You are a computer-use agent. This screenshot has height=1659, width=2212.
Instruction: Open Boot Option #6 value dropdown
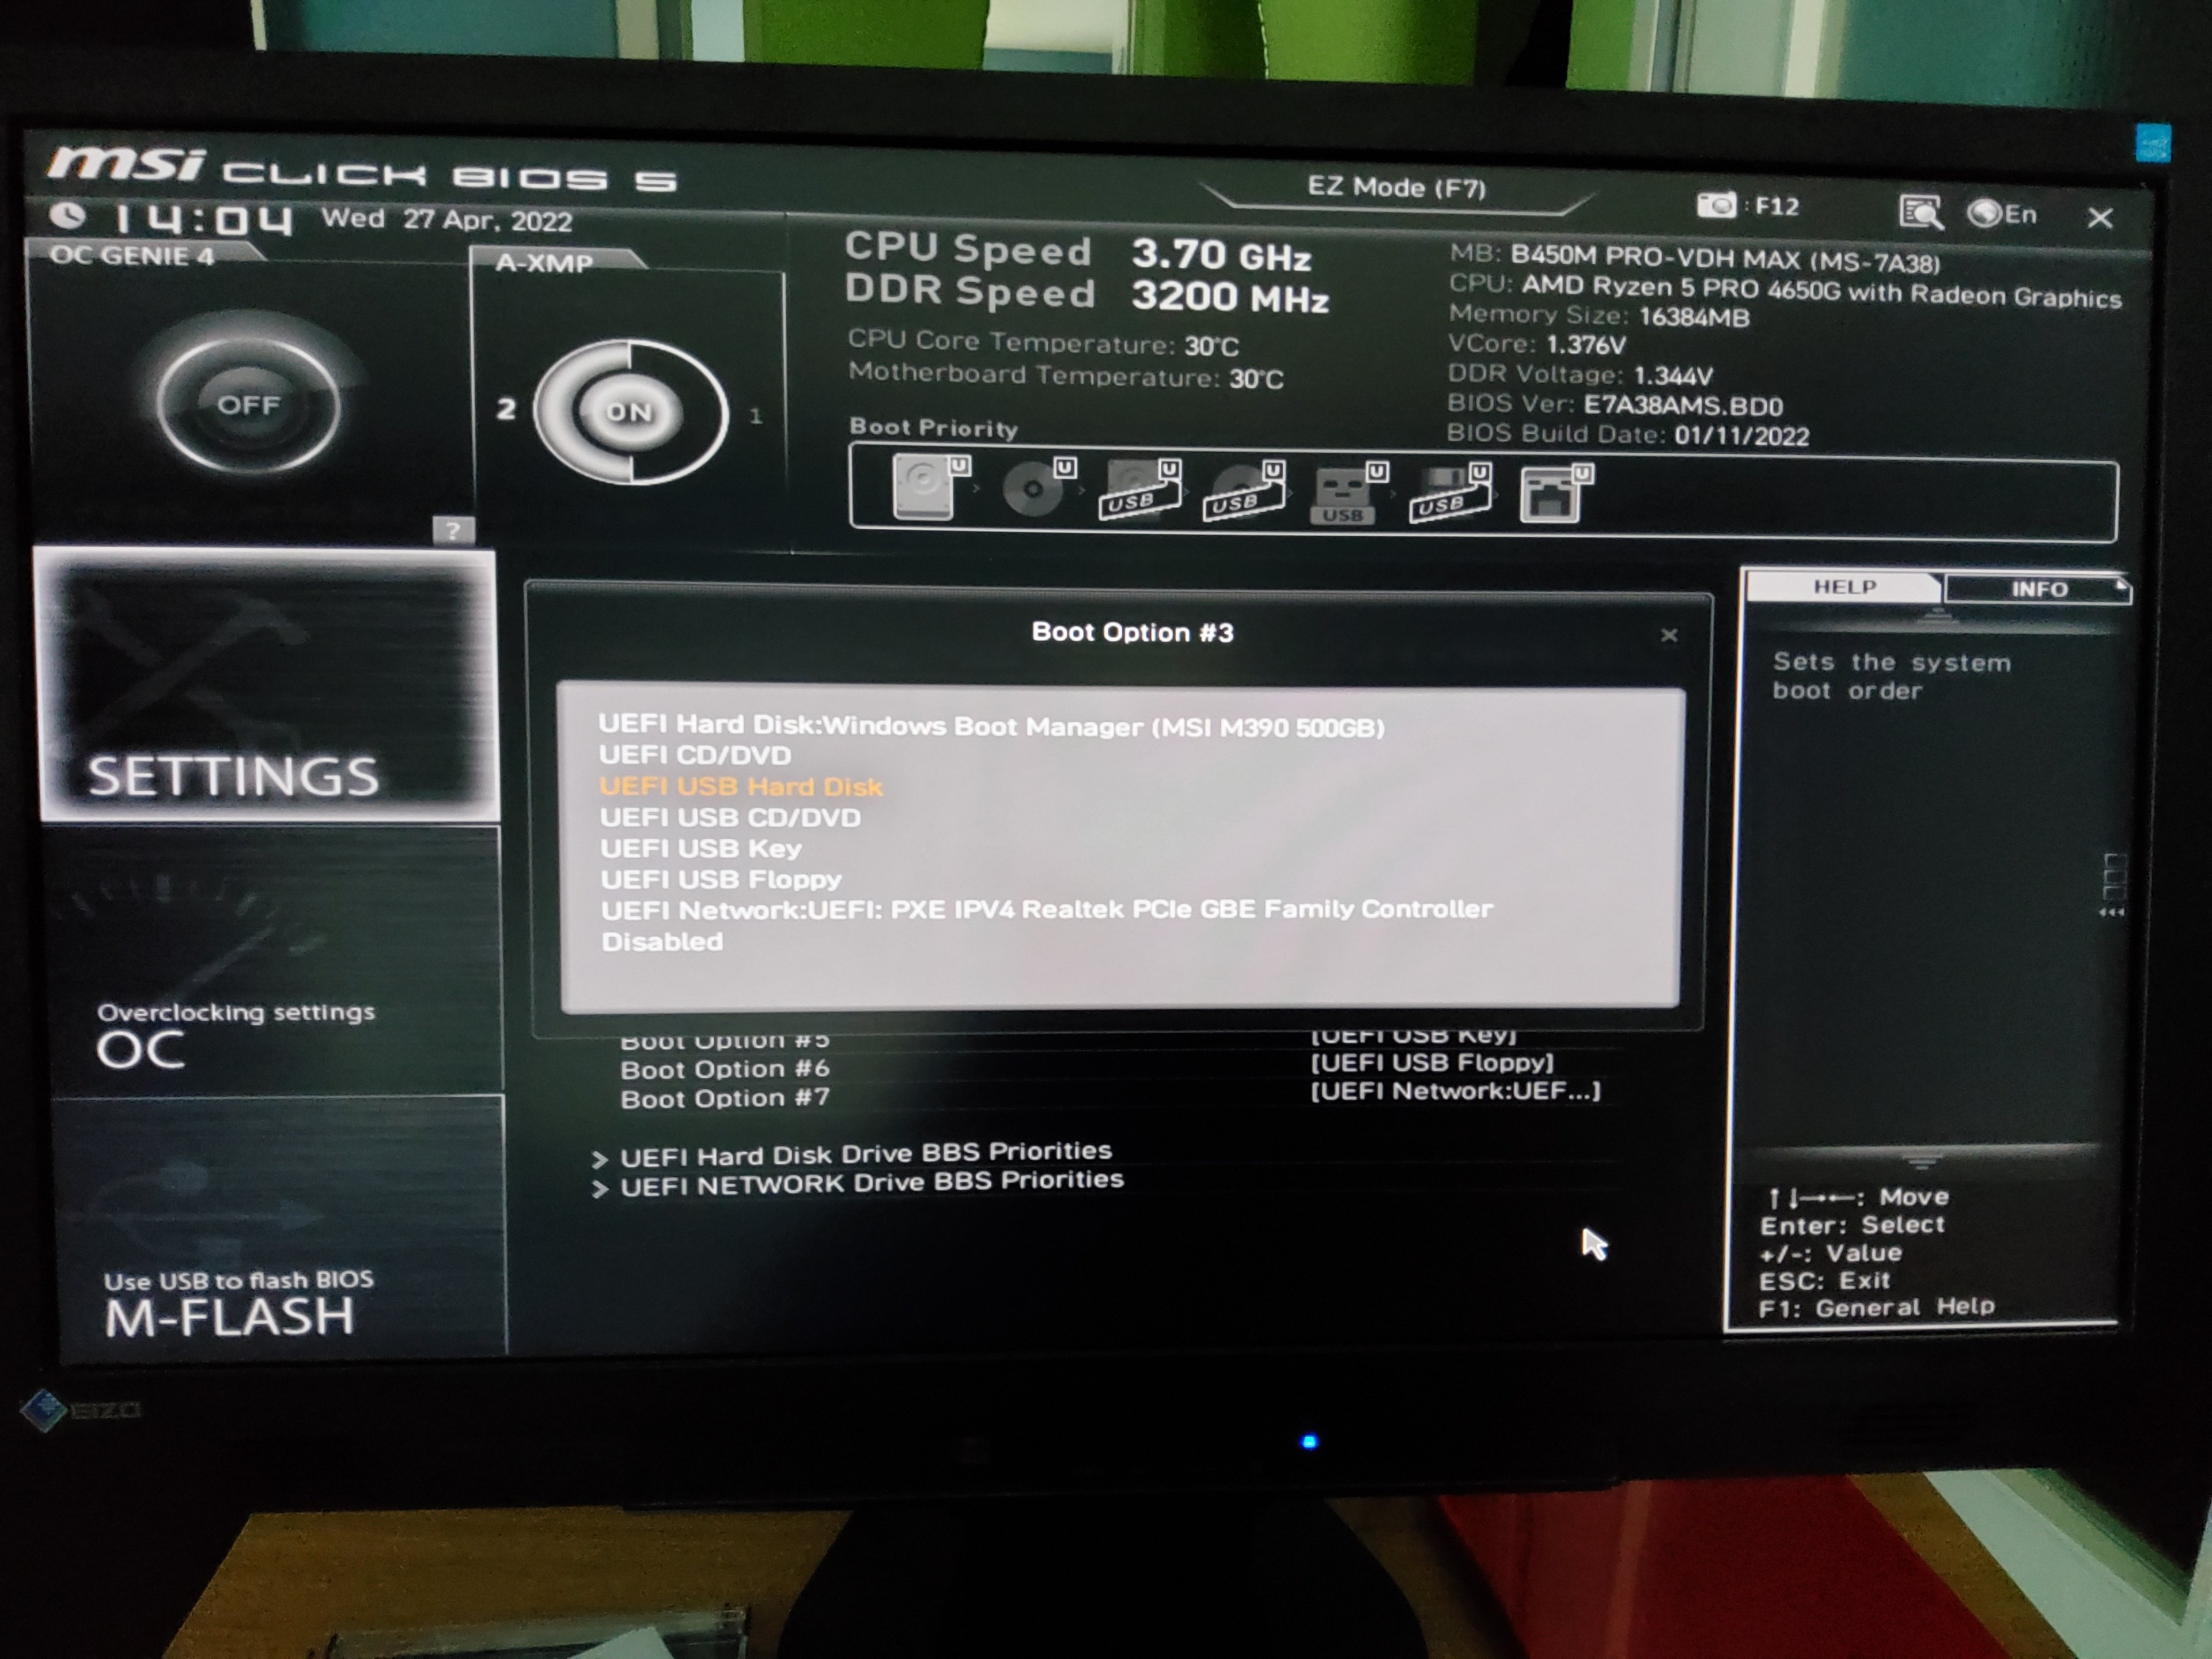[1431, 1063]
